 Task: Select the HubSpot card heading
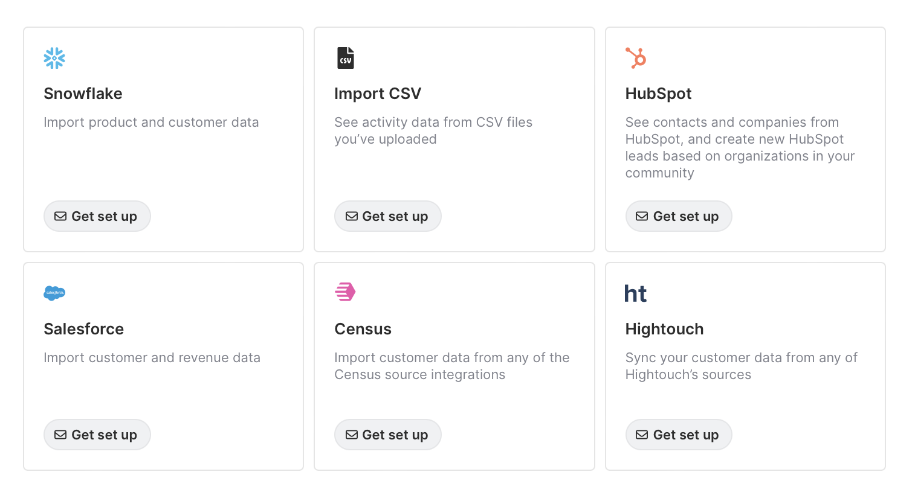[658, 94]
